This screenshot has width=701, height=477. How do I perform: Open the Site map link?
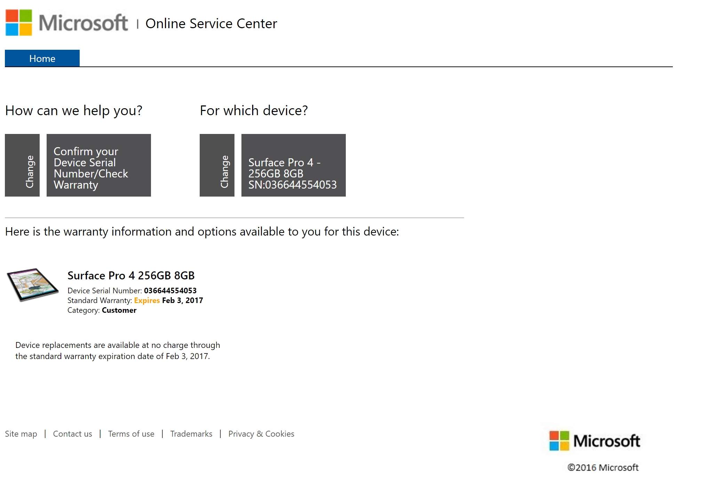click(x=21, y=434)
